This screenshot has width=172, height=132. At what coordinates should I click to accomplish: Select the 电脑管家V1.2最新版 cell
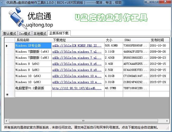33,88
